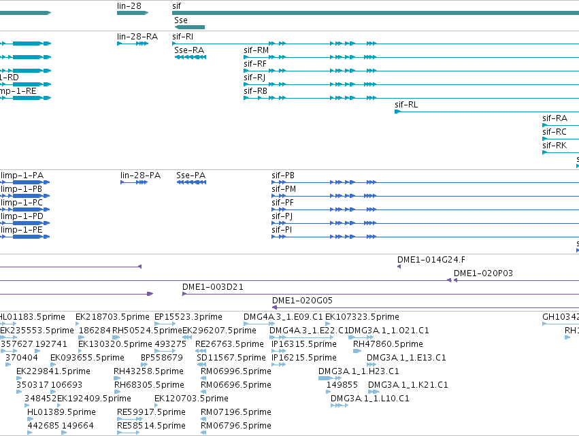Image resolution: width=579 pixels, height=436 pixels.
Task: Click the EK218703.5prime EST label
Action: pos(112,317)
